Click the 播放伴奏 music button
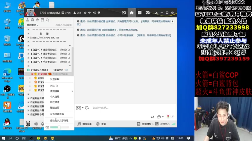The width and height of the screenshot is (252, 141). (84, 124)
